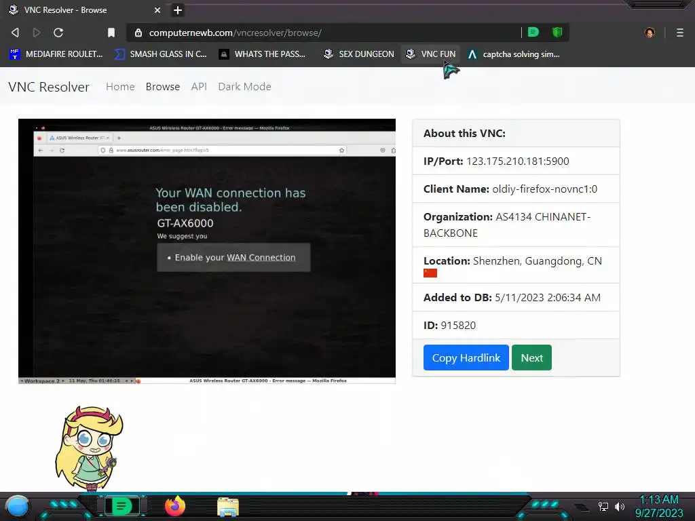This screenshot has width=695, height=521.
Task: Click the green chat app taskbar icon
Action: pos(121,506)
